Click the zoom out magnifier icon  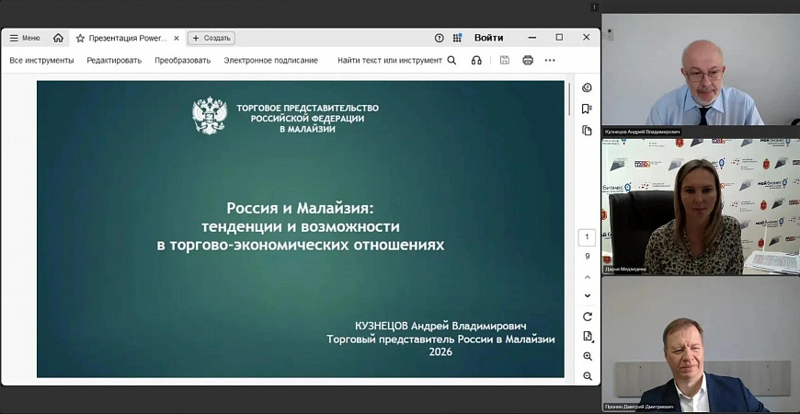[x=588, y=376]
